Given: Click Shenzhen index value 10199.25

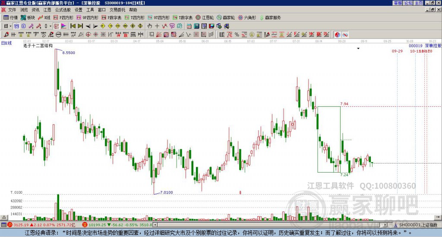Looking at the screenshot, I should click(x=97, y=225).
